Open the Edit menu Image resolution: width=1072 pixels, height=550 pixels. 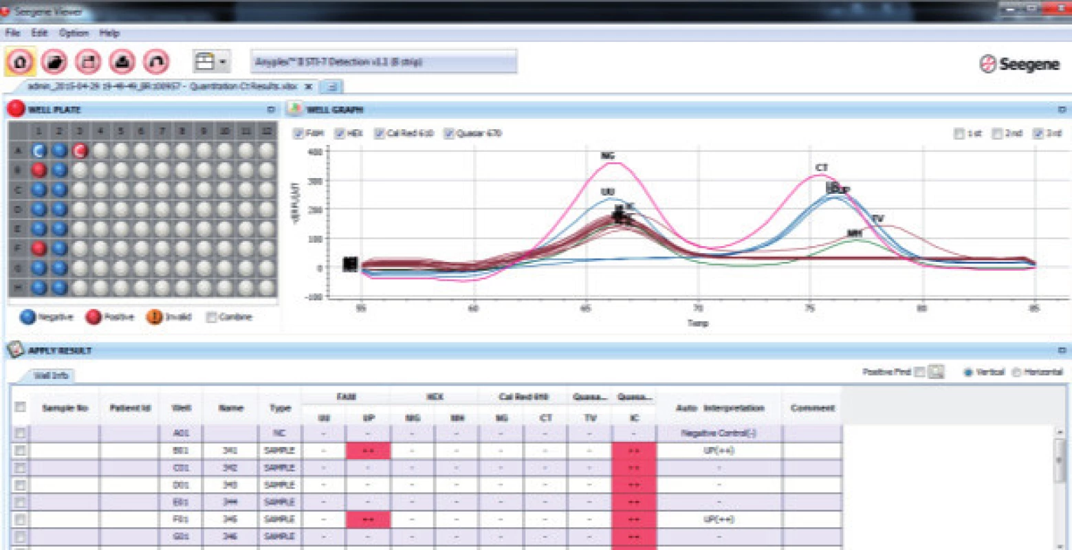pos(39,33)
